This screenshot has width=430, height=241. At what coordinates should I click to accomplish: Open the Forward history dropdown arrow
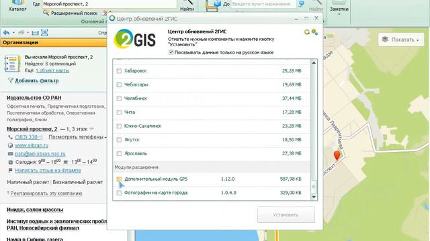(x=28, y=33)
